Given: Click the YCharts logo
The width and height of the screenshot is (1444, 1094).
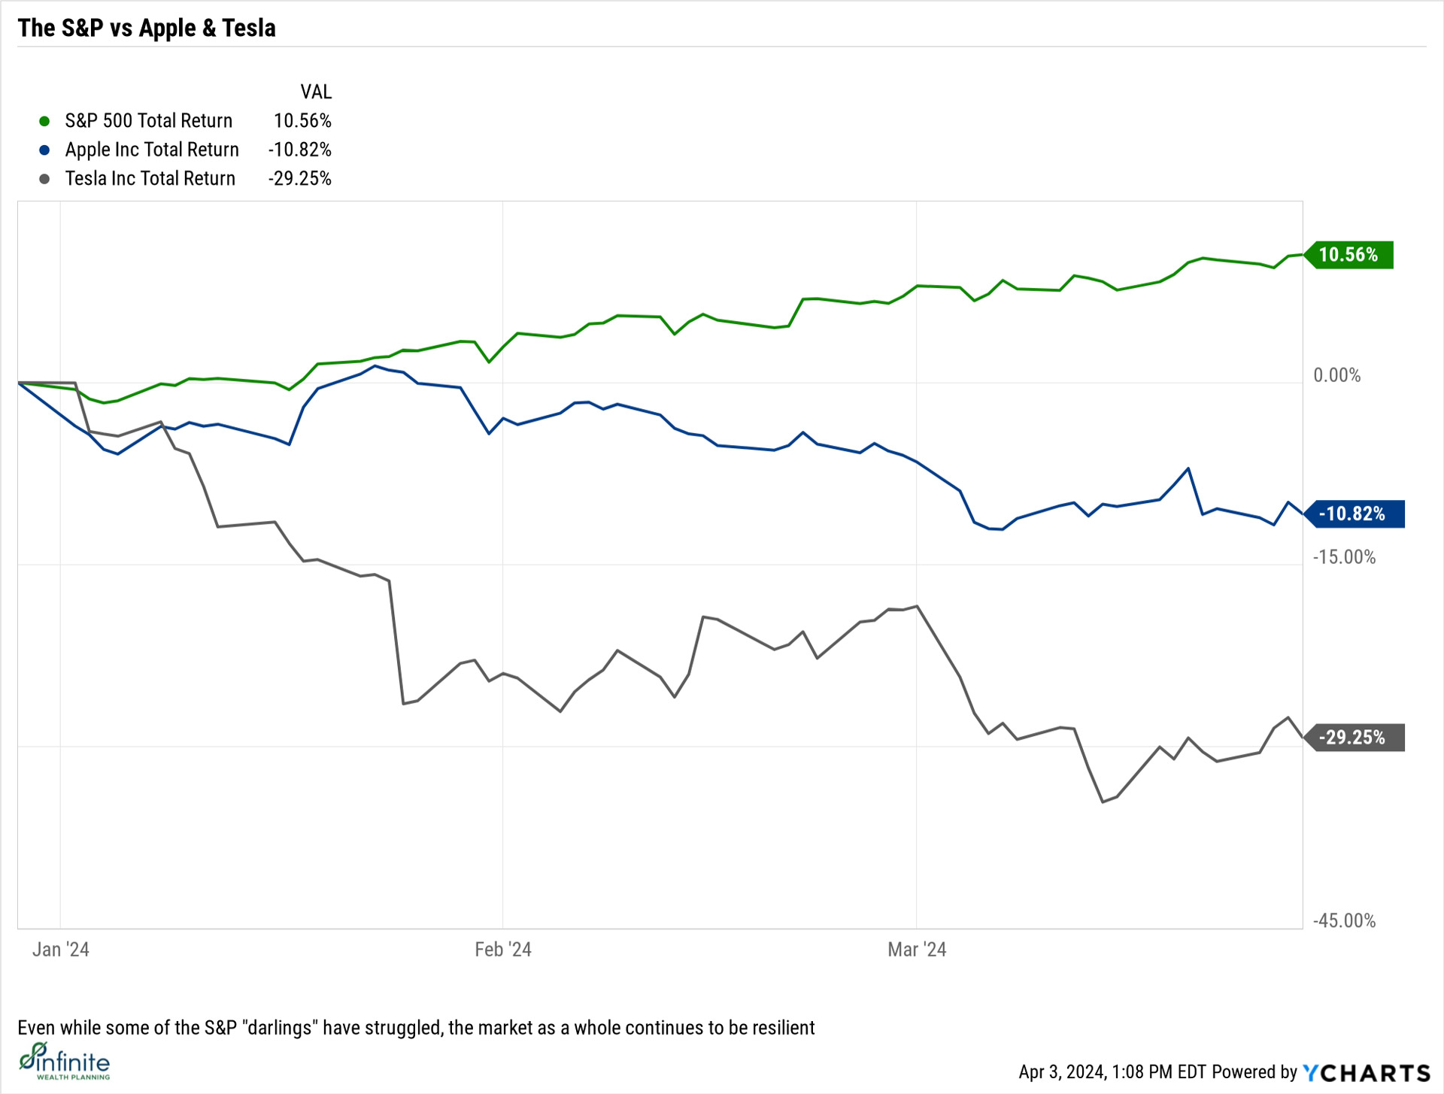Looking at the screenshot, I should coord(1366,1073).
